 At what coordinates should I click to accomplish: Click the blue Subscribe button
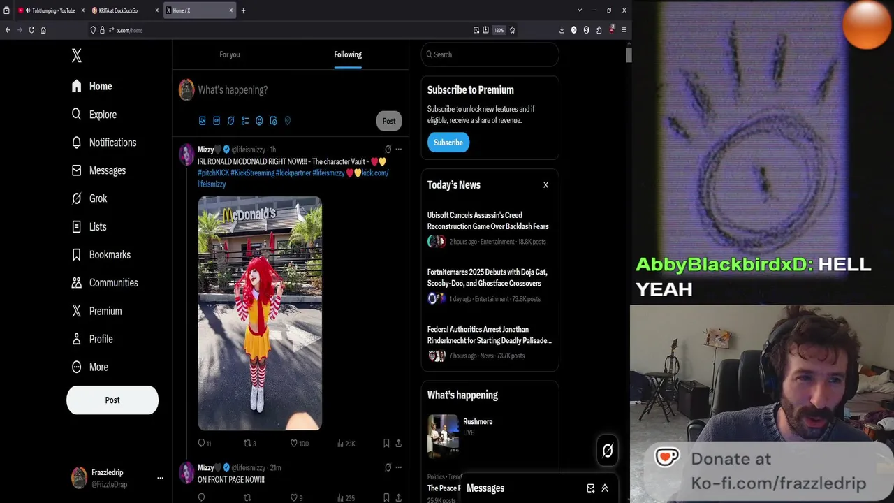point(448,143)
